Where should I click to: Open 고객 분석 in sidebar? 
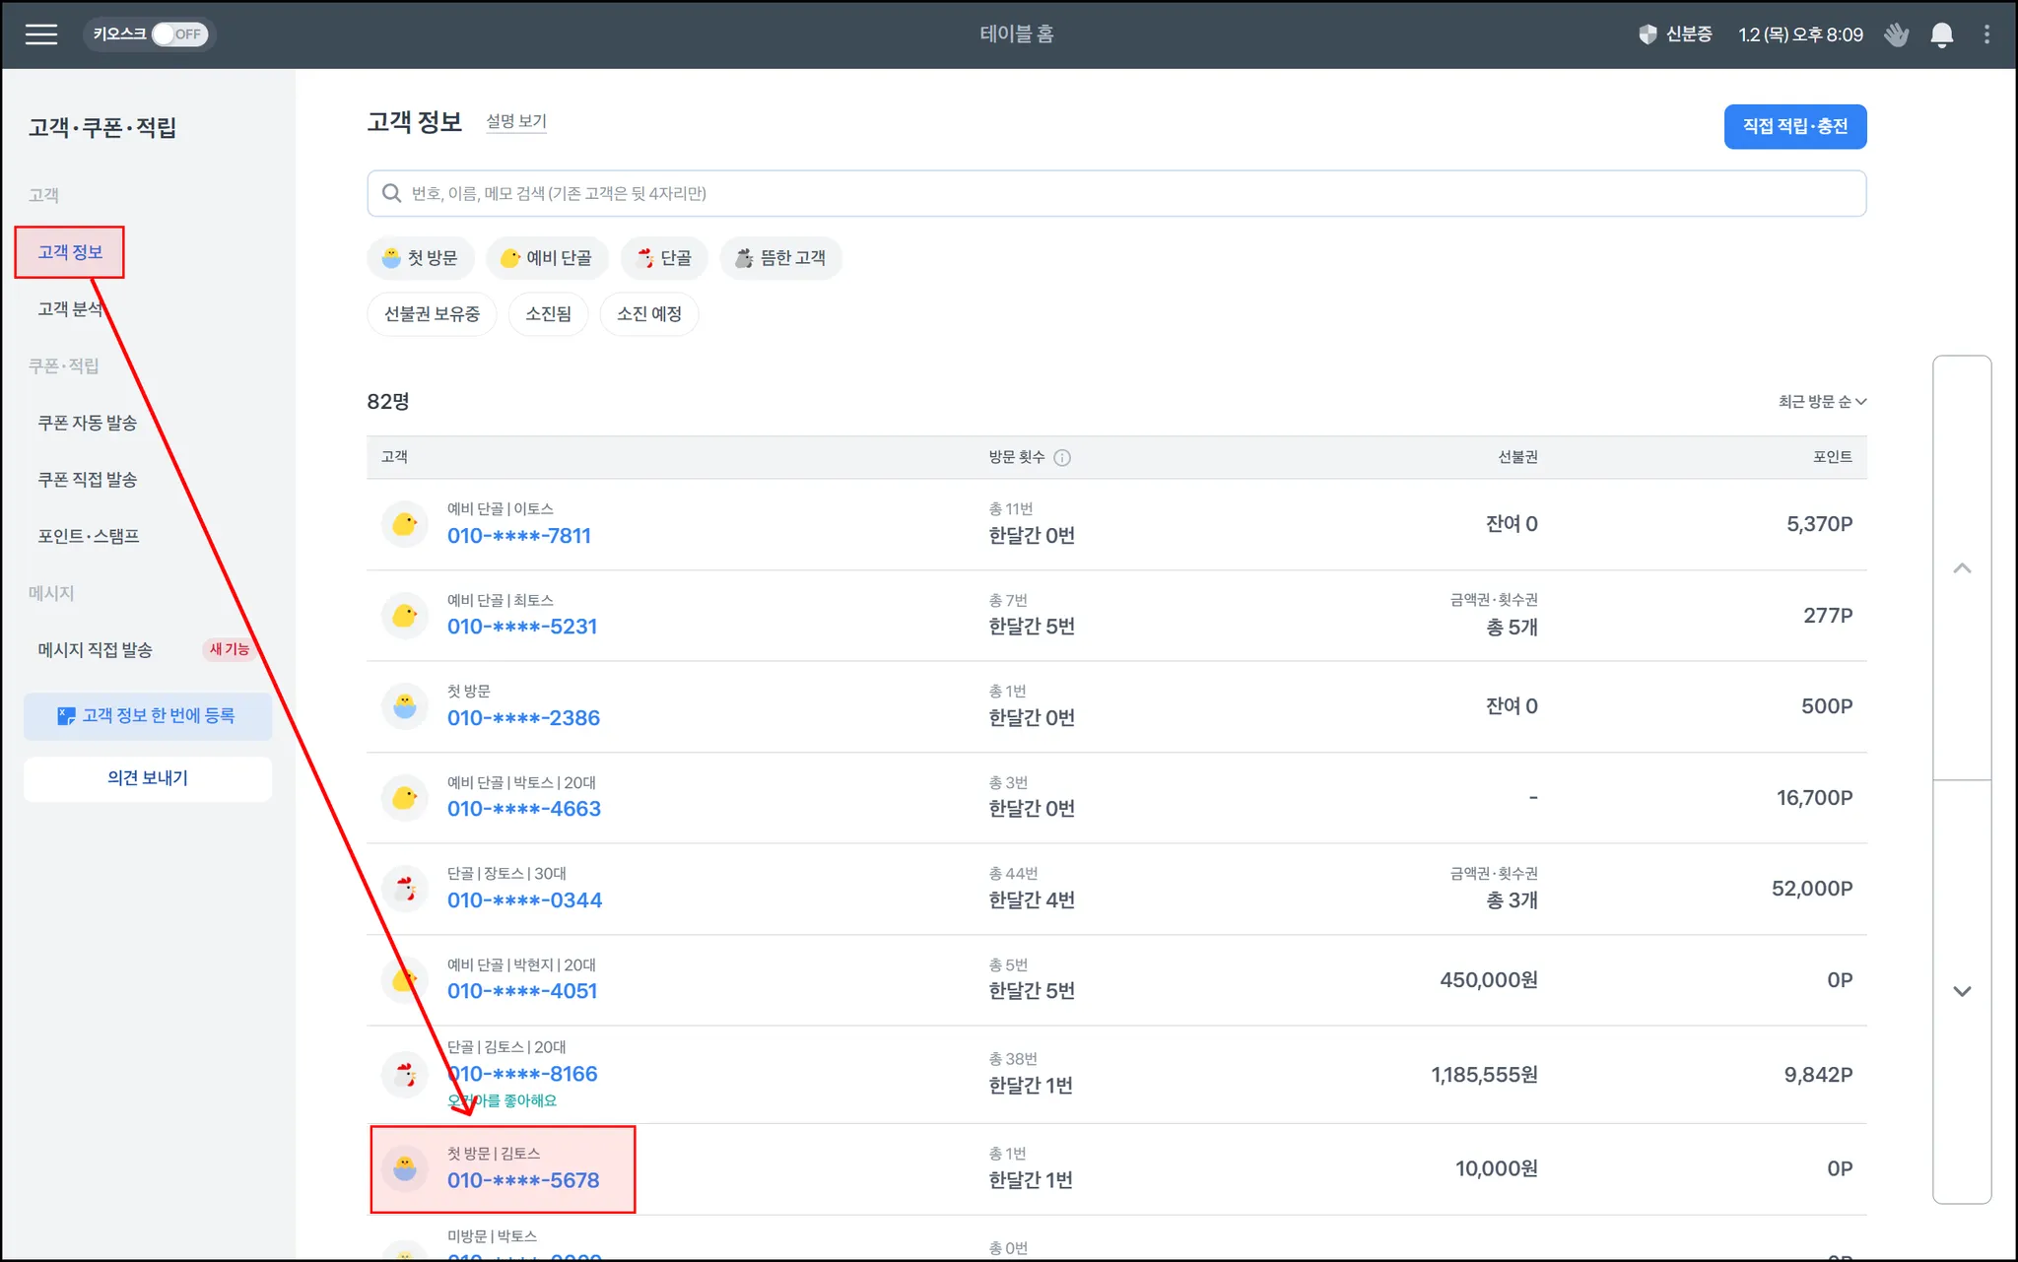[x=71, y=309]
